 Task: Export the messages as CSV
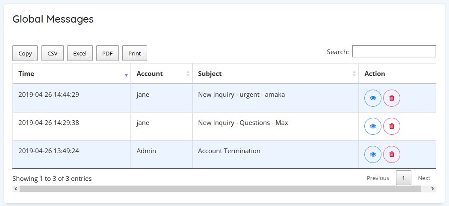[53, 53]
